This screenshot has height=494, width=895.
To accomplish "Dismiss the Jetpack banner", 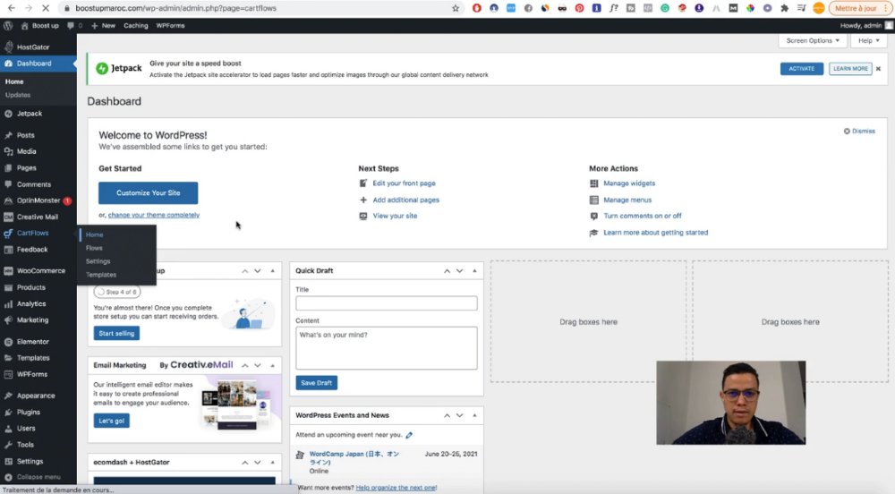I will tap(879, 69).
